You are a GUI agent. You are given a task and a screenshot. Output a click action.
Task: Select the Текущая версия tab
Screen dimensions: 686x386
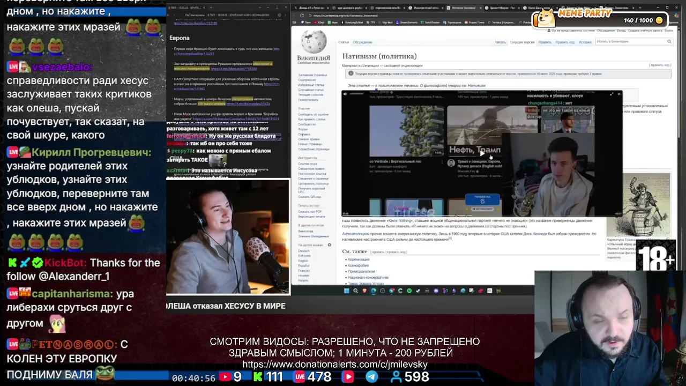click(522, 42)
